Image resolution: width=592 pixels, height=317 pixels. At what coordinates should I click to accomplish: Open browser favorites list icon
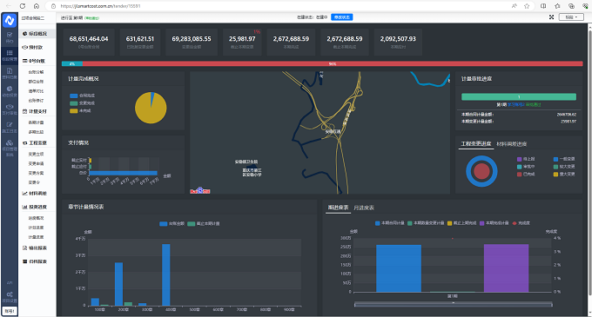(557, 6)
